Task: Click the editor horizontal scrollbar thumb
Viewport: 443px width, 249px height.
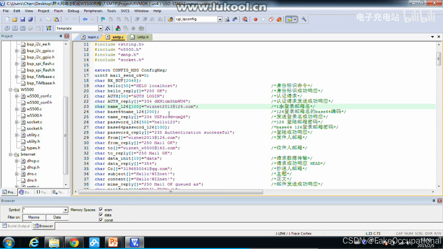Action: [171, 192]
